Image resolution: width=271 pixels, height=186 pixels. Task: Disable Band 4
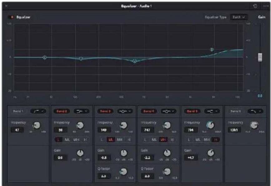(x=149, y=111)
